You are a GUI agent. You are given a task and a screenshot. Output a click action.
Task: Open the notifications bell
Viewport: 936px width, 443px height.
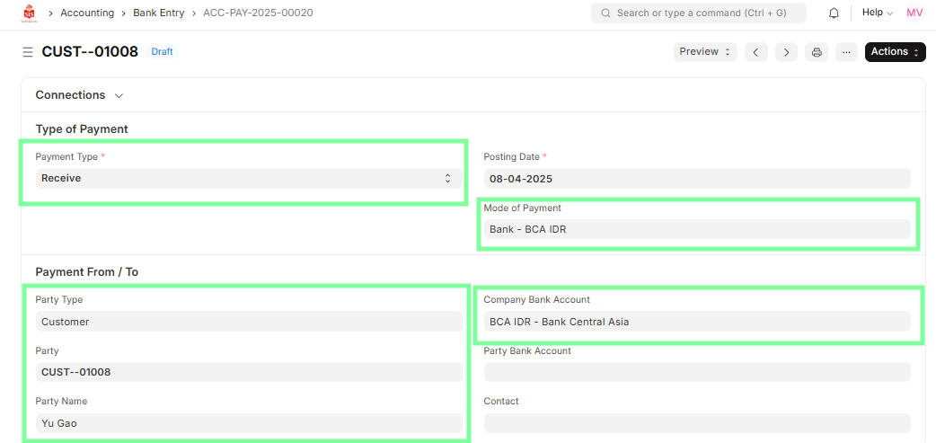click(x=834, y=13)
